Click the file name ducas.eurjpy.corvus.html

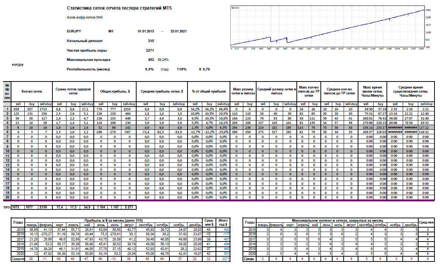pyautogui.click(x=85, y=17)
